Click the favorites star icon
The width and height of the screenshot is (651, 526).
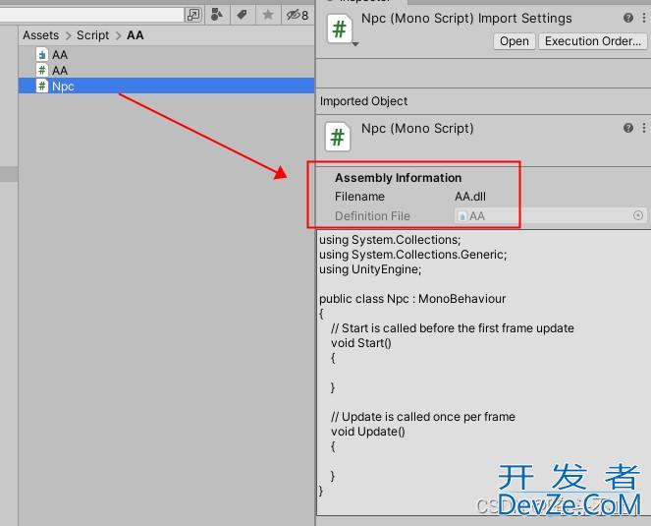(x=268, y=15)
